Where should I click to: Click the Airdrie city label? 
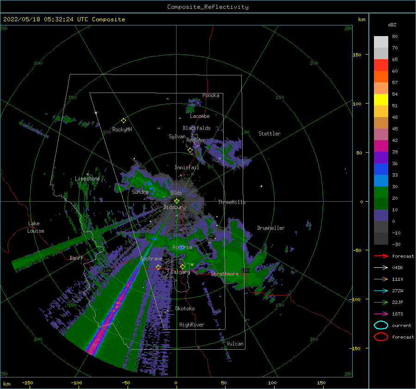[182, 247]
